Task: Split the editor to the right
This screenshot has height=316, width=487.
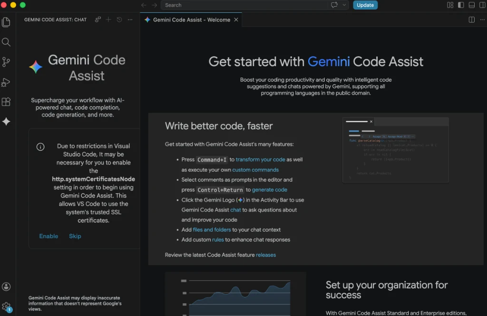Action: tap(471, 20)
